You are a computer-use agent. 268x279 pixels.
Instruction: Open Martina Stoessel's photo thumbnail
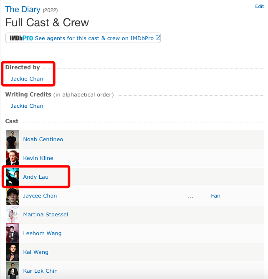13,215
